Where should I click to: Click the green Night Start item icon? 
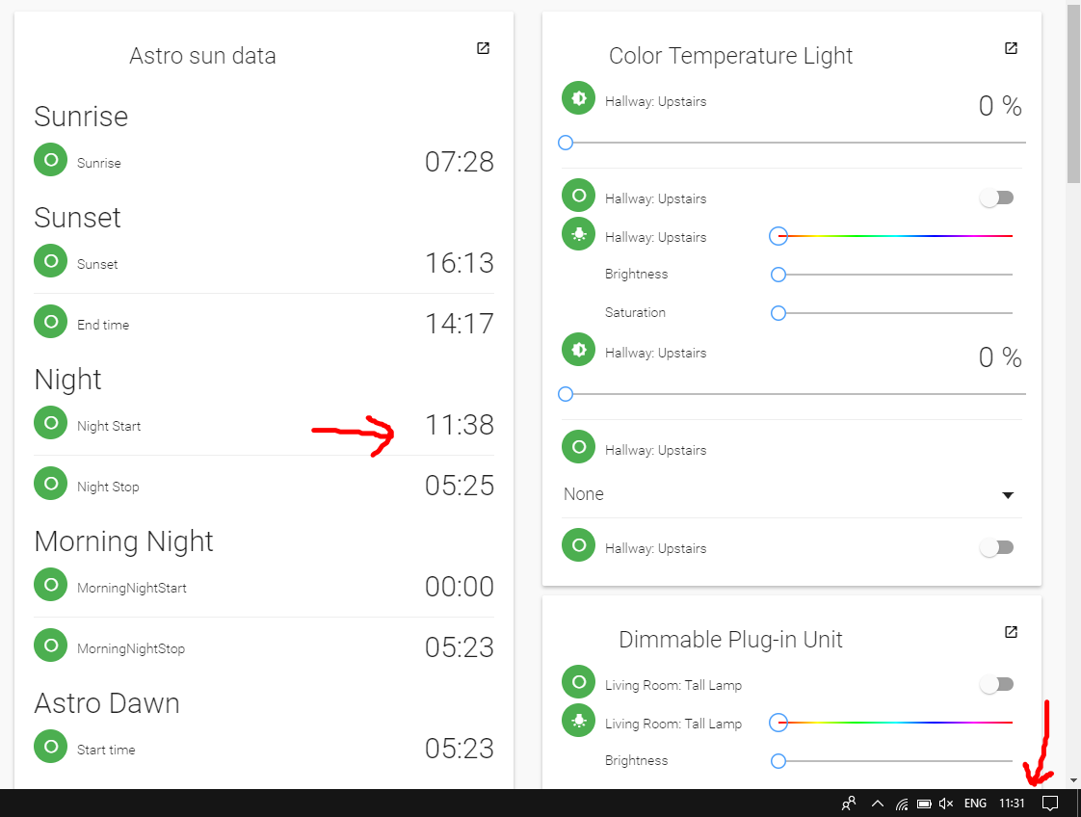pyautogui.click(x=50, y=423)
